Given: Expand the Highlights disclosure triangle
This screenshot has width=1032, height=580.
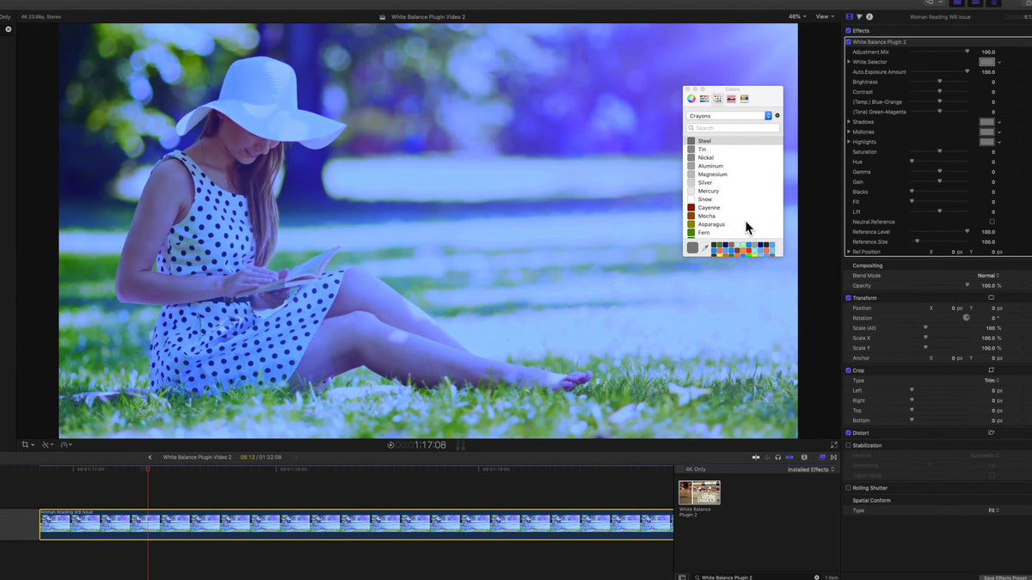Looking at the screenshot, I should click(849, 142).
